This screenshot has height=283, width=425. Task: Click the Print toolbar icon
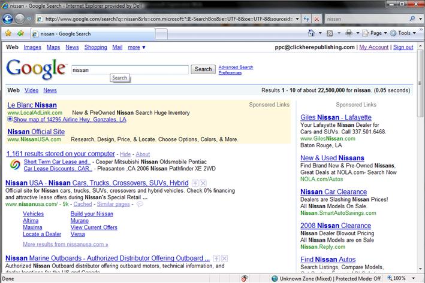(349, 33)
